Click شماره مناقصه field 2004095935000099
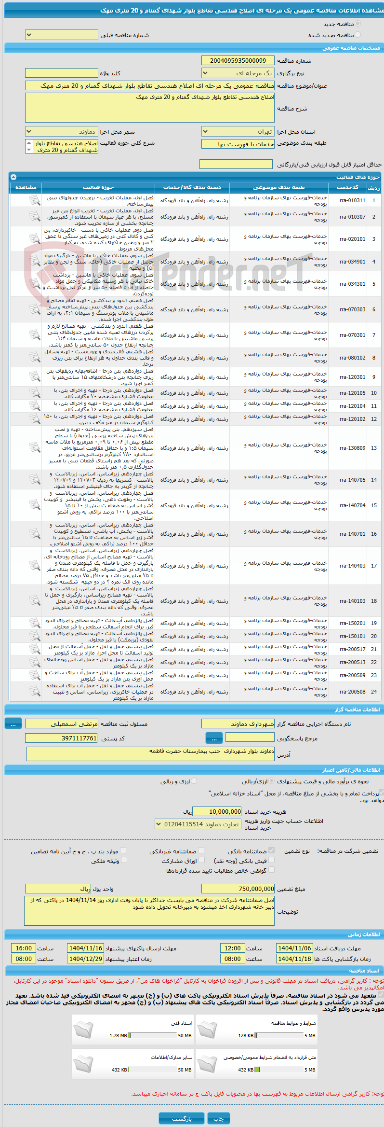The width and height of the screenshot is (384, 1127). pos(238,60)
